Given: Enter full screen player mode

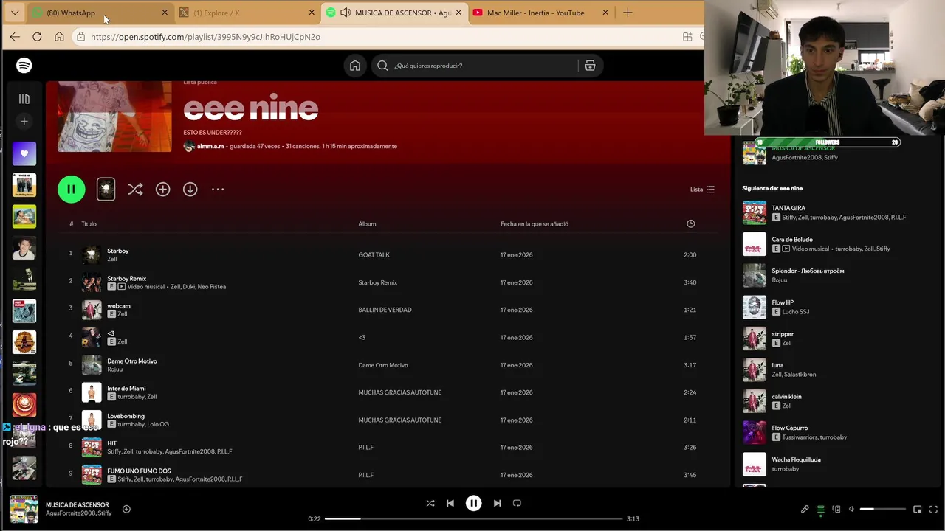Looking at the screenshot, I should click(x=933, y=509).
